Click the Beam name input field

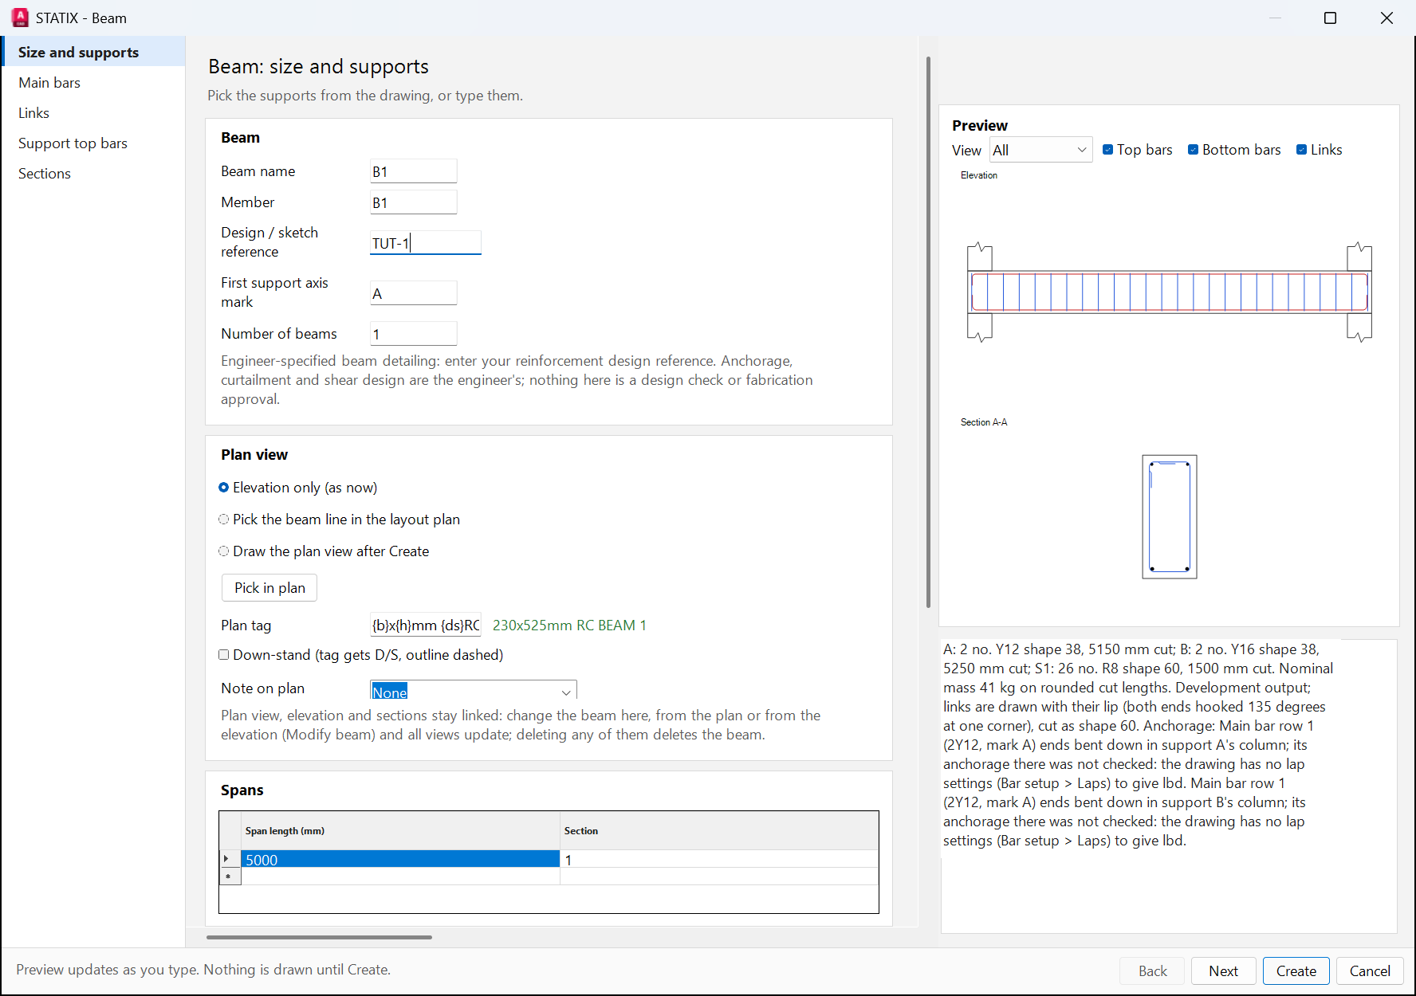[x=414, y=171]
